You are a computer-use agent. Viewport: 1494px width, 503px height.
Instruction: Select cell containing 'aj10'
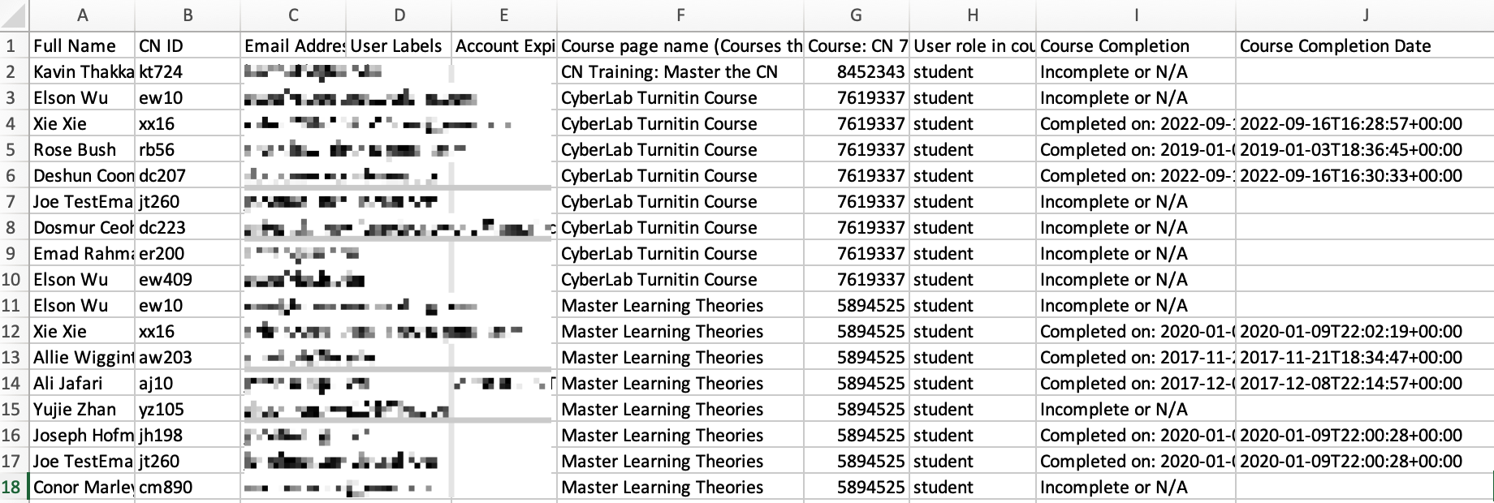188,383
